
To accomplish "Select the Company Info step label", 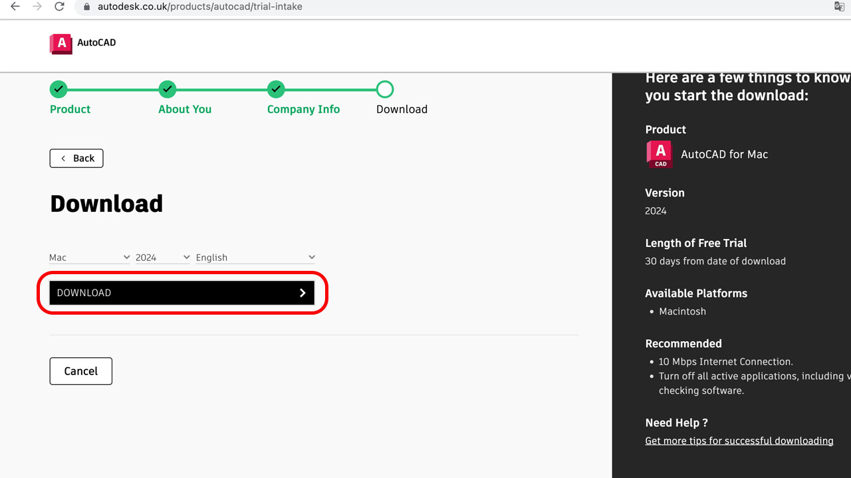I will pyautogui.click(x=303, y=110).
